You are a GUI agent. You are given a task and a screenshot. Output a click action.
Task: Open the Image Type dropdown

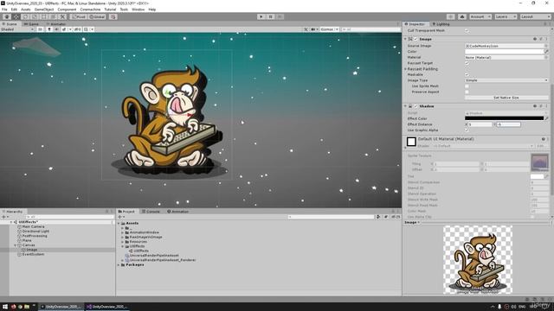coord(506,80)
